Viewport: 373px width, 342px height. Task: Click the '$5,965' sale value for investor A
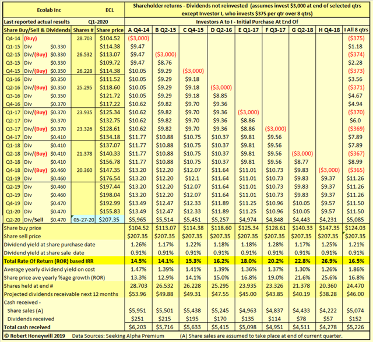pyautogui.click(x=138, y=220)
